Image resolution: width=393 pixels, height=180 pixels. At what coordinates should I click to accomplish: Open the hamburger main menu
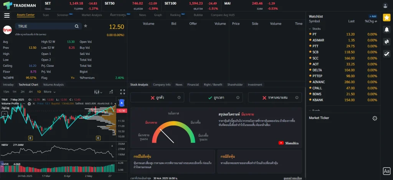click(7, 15)
